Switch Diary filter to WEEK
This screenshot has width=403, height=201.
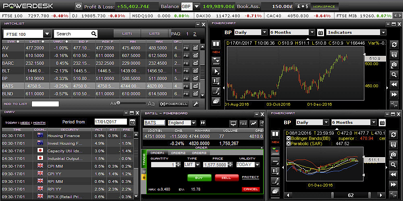coord(25,123)
